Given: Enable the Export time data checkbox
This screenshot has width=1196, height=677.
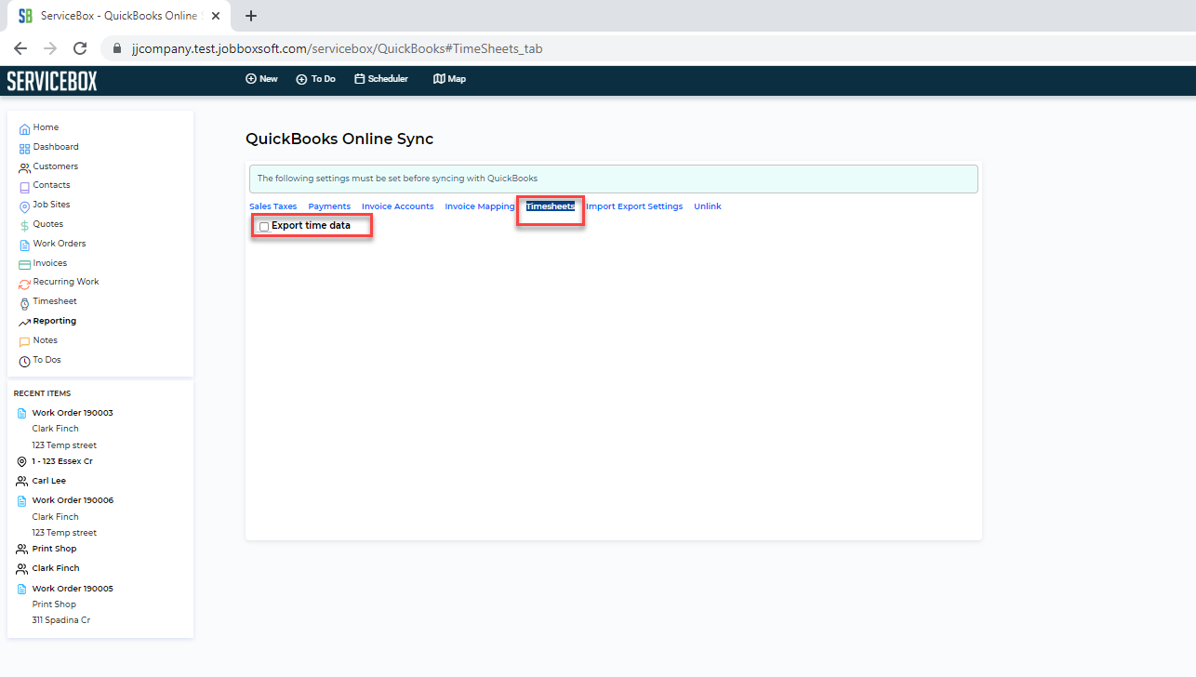Looking at the screenshot, I should coord(264,227).
